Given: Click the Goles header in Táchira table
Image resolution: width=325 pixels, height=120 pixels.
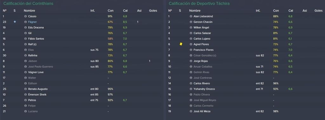Looking at the screenshot, I should click(318, 10).
